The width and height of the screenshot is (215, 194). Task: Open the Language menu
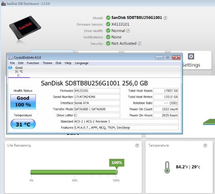pyautogui.click(x=81, y=63)
